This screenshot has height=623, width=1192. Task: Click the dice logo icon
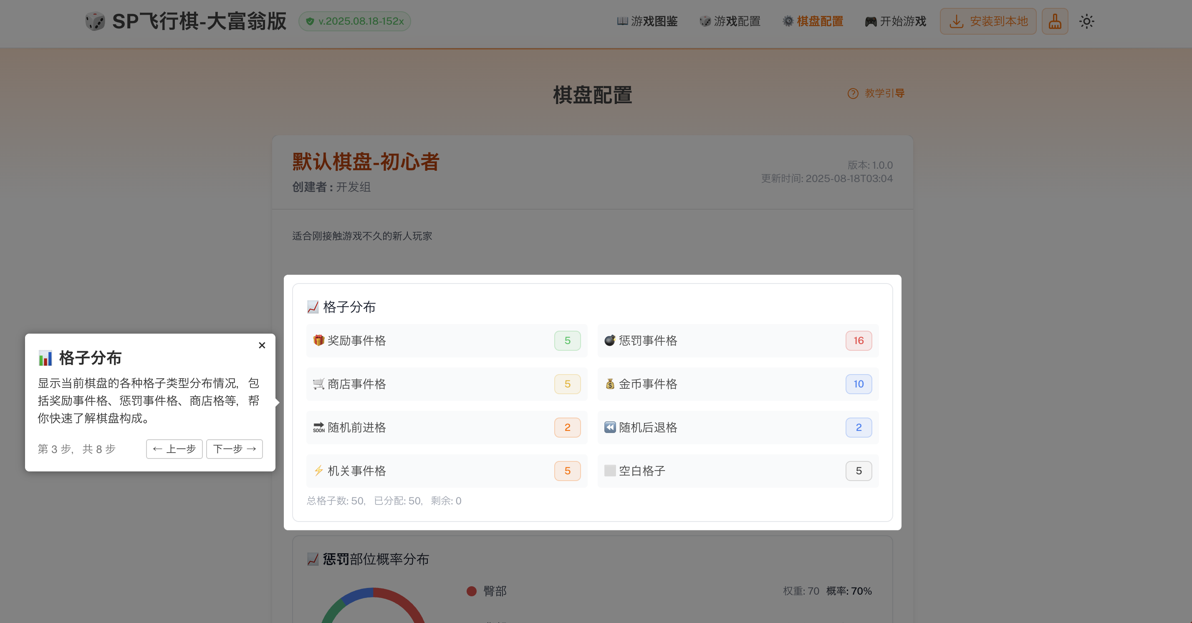[x=95, y=21]
